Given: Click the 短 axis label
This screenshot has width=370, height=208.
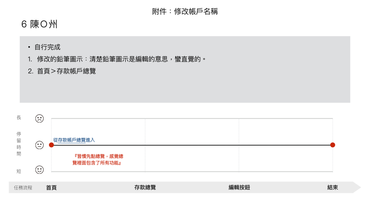Looking at the screenshot, I should [x=19, y=171].
